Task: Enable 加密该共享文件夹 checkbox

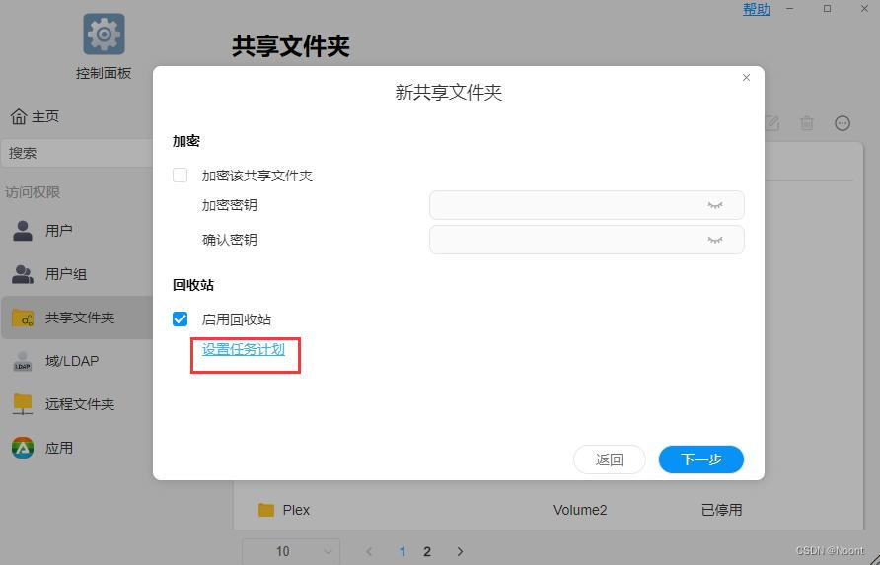Action: click(181, 176)
